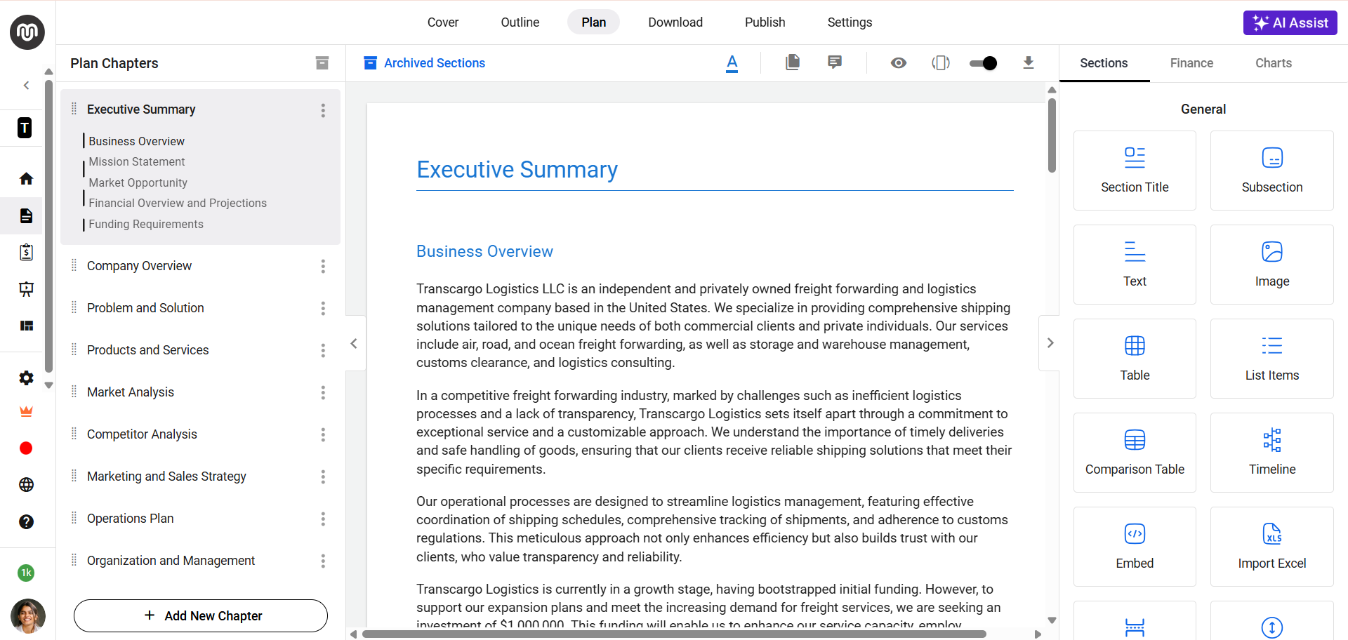Open the financial clipboard dollar icon
This screenshot has width=1348, height=640.
(x=26, y=253)
